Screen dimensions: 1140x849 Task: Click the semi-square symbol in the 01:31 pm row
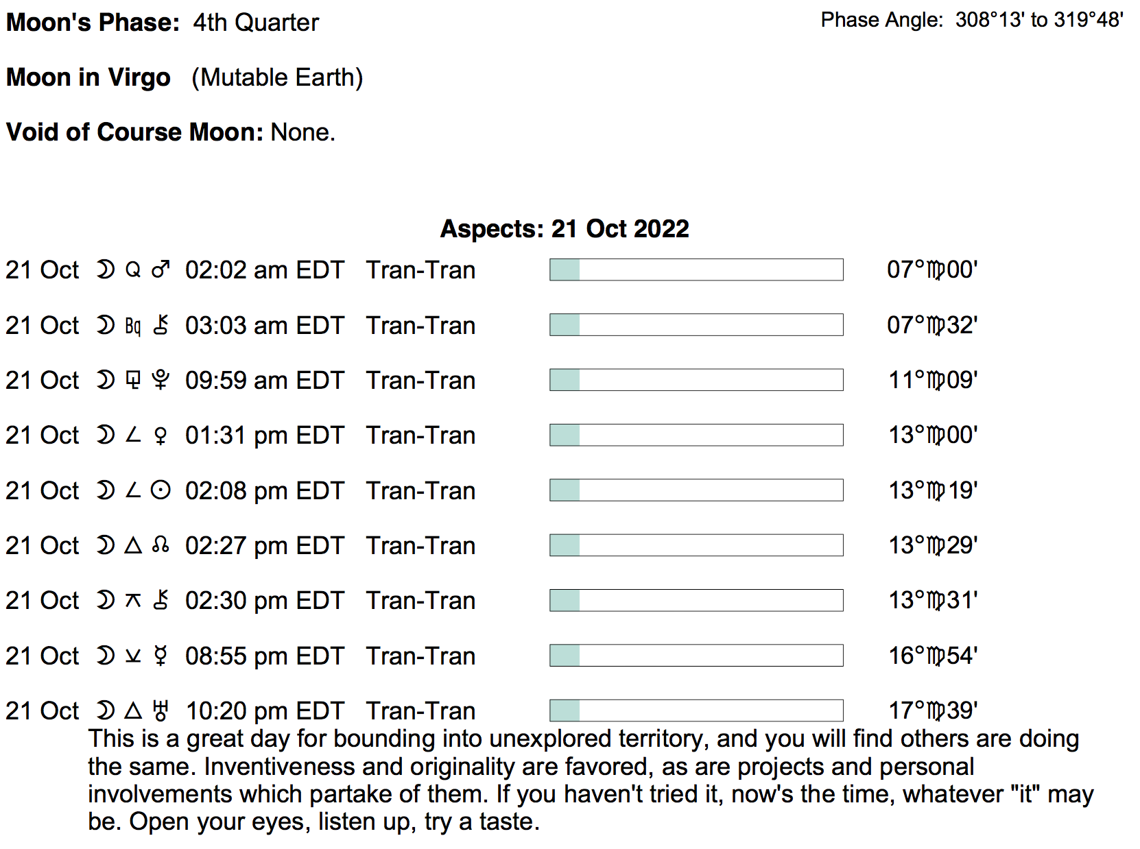(133, 435)
